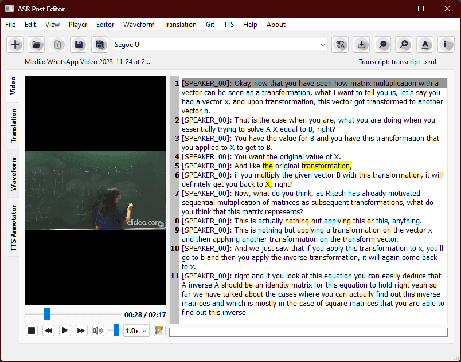Select transcript segment number 5
The height and width of the screenshot is (362, 461).
tap(258, 166)
